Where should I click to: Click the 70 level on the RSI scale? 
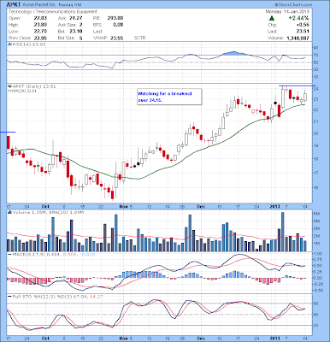click(315, 55)
